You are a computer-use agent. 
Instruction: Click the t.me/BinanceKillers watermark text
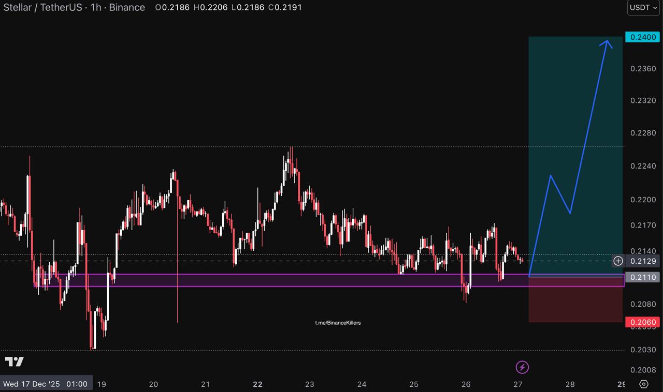338,323
